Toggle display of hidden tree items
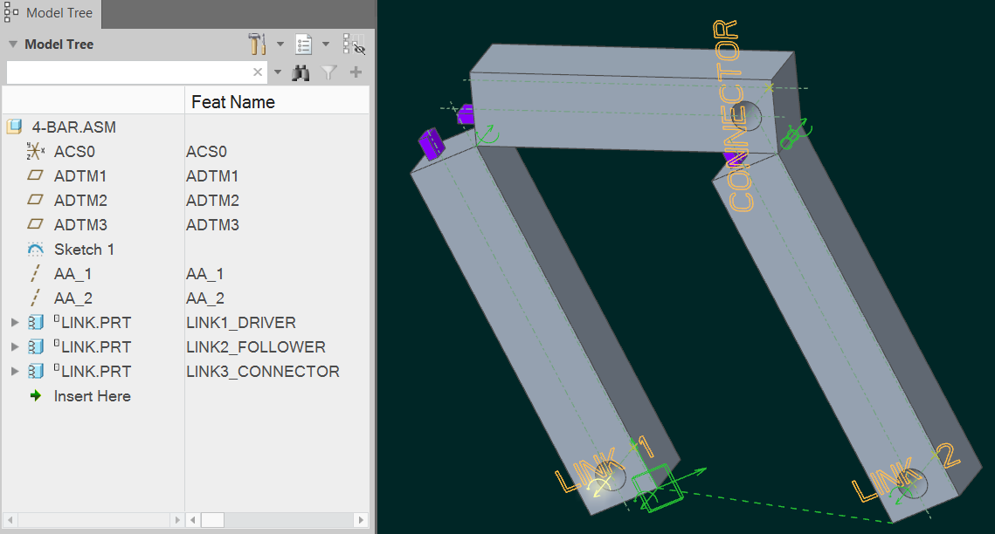This screenshot has width=995, height=534. 354,44
